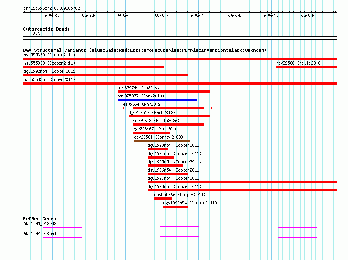Click the 11q13.3 cytogenetic band label
348x260 pixels.
(x=32, y=34)
